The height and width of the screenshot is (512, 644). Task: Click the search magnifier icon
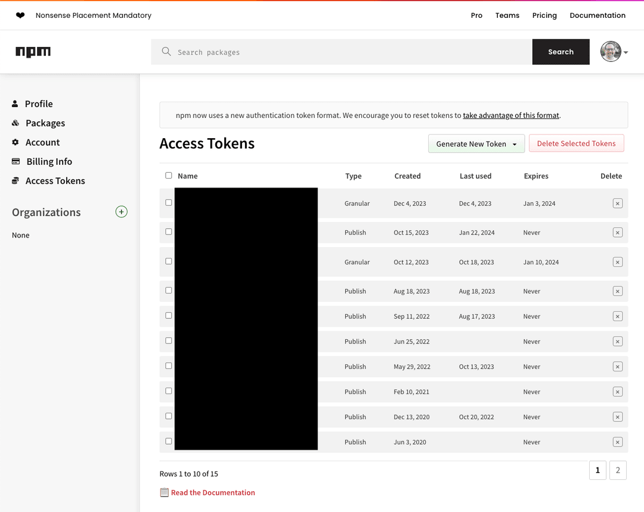[166, 52]
